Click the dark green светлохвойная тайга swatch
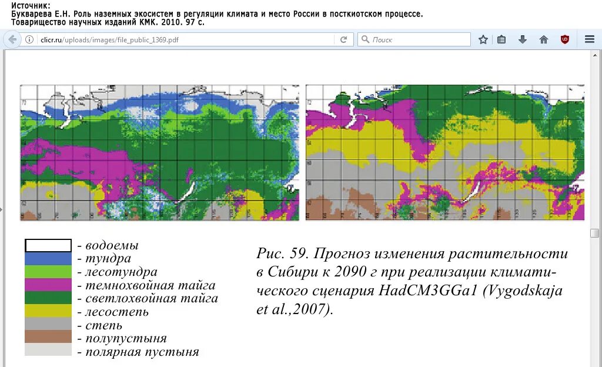The width and height of the screenshot is (602, 367). [48, 298]
